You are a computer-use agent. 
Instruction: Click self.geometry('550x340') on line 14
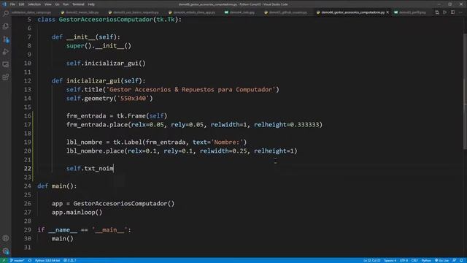tap(109, 98)
